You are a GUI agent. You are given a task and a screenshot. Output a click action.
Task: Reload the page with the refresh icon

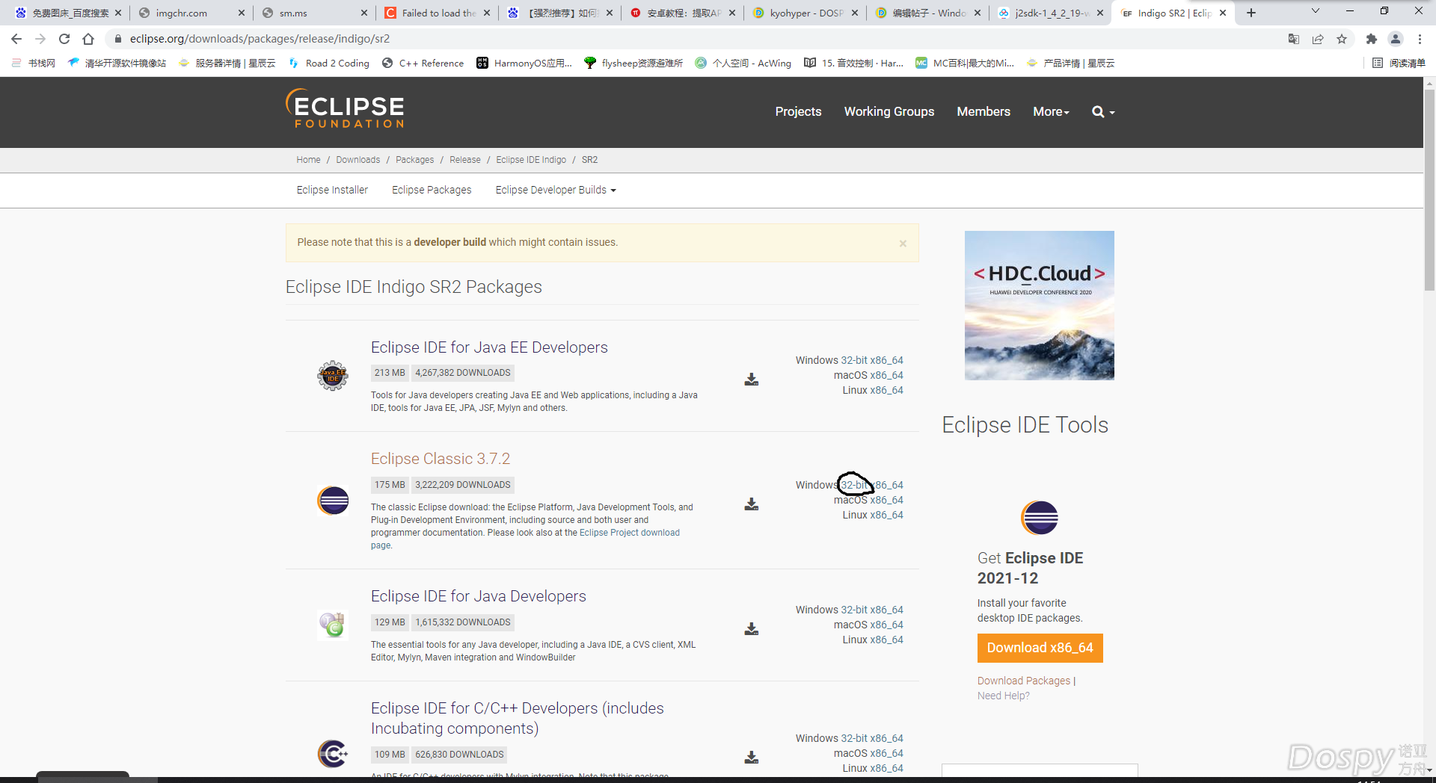coord(64,39)
